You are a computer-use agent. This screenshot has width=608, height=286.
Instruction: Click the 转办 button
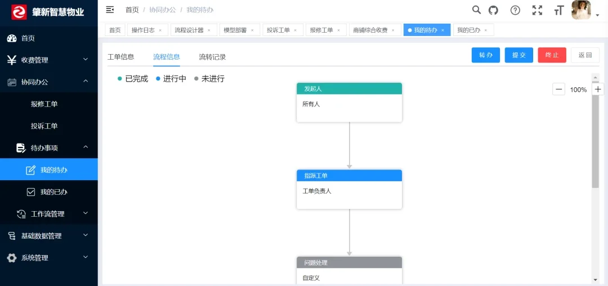(485, 55)
